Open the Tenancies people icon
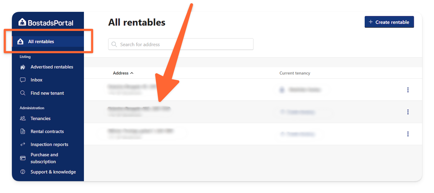Viewport: 434px width, 193px height. coord(23,118)
